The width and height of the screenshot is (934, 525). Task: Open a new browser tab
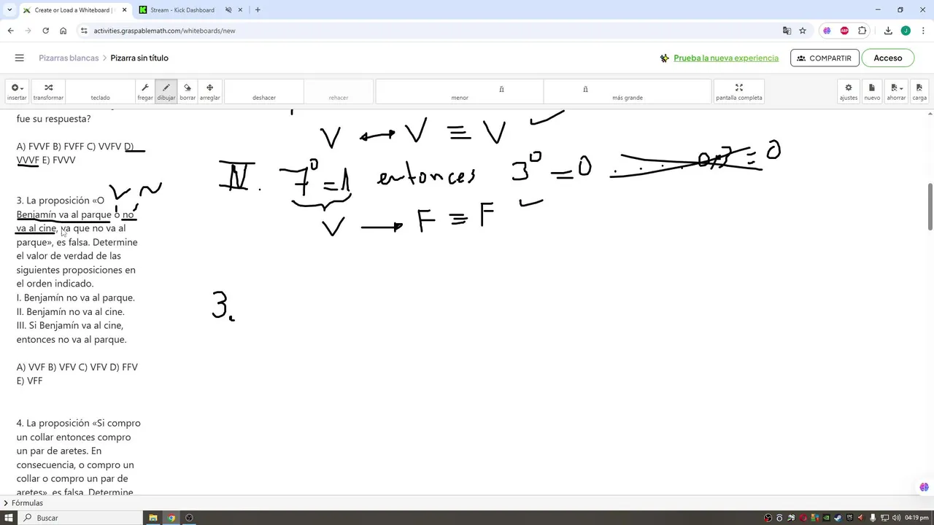click(x=258, y=10)
